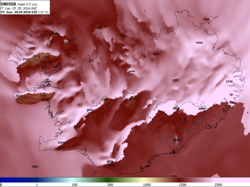The image size is (250, 187).
Task: Click the map value 1793
Action: [x=175, y=80]
